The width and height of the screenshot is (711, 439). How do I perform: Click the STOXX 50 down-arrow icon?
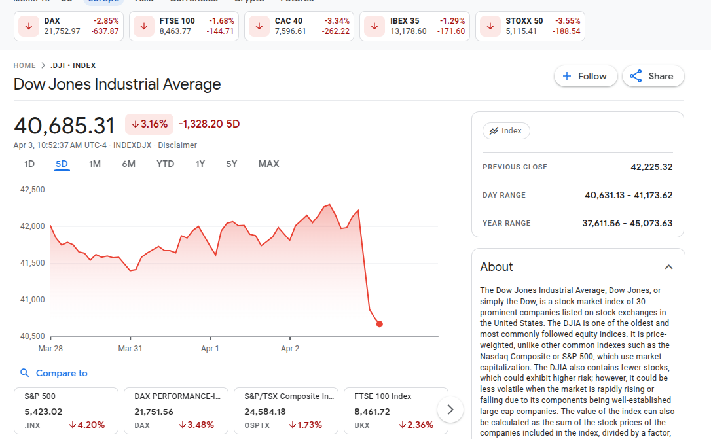[490, 27]
